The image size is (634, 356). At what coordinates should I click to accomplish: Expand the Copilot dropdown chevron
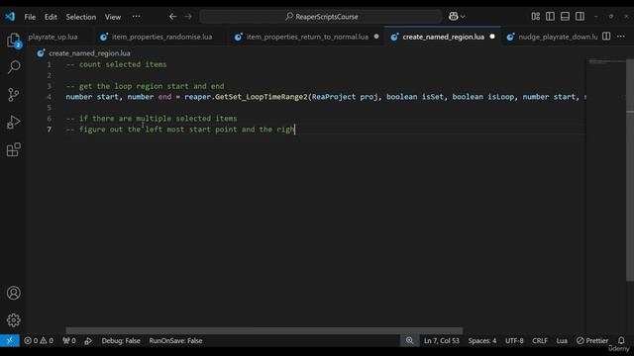coord(463,17)
